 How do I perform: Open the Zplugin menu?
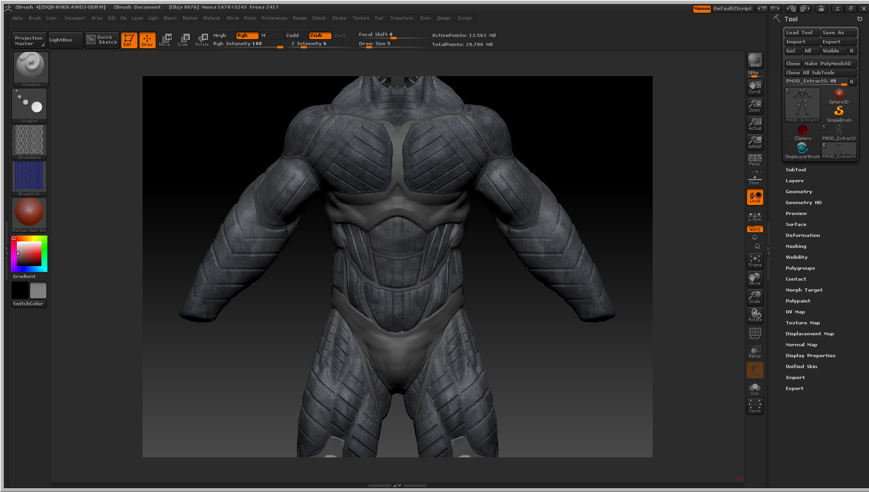click(443, 18)
